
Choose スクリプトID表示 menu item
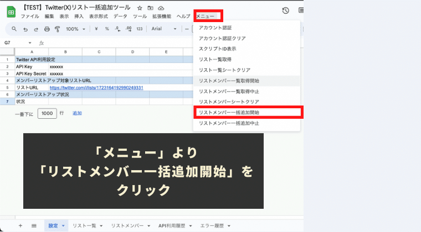tap(247, 49)
